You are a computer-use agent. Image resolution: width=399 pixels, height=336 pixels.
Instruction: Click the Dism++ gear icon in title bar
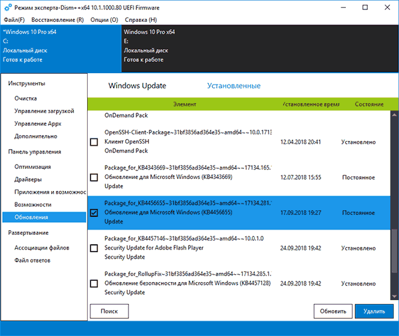(8, 7)
